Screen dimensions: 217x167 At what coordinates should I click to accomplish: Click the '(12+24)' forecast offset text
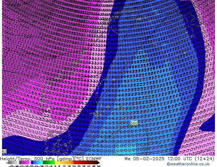click(x=204, y=159)
